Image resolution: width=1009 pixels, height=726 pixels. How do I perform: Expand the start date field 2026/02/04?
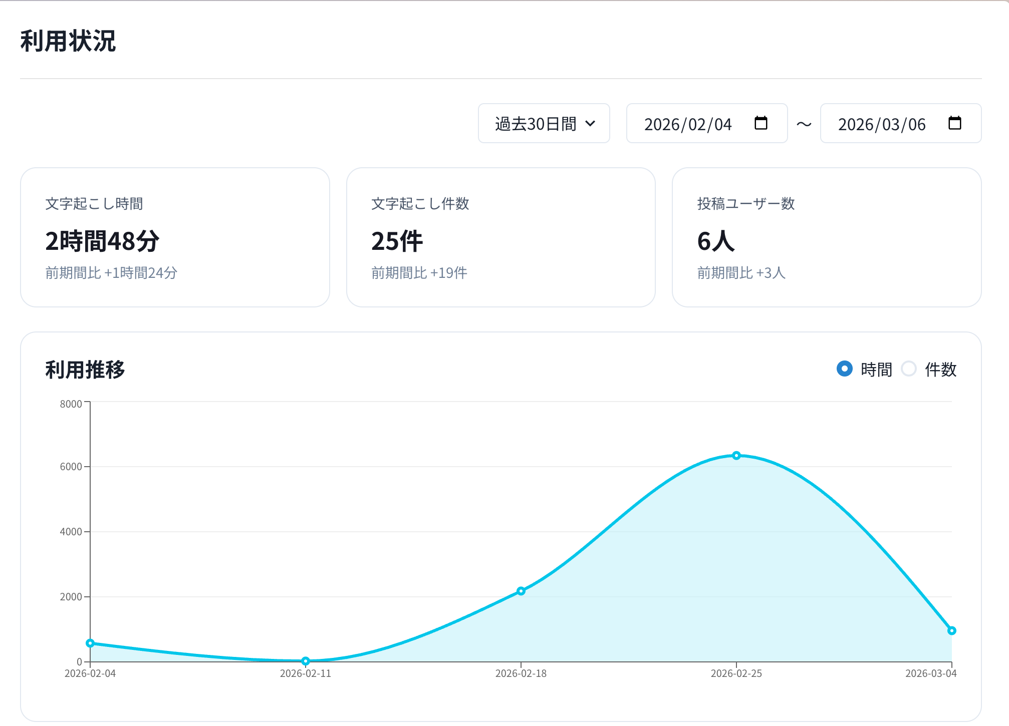[706, 124]
